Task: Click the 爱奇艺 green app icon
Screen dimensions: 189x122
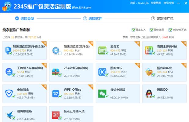Action: click(x=102, y=50)
